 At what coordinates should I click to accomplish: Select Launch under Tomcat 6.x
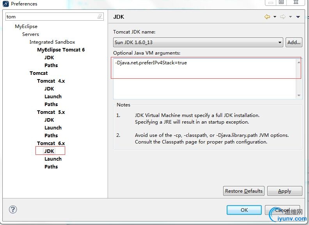[x=53, y=159]
